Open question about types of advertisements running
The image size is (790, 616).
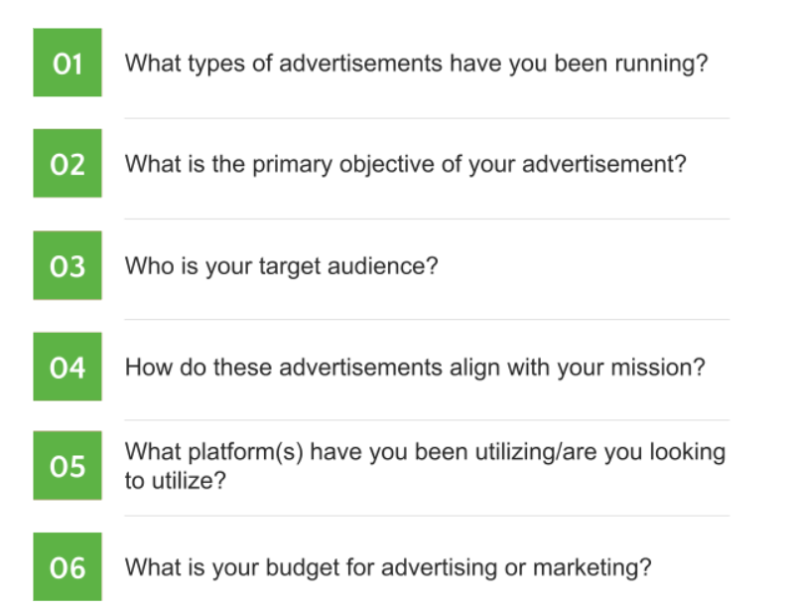416,64
